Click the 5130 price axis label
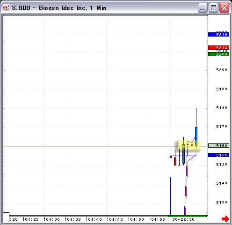 [222, 202]
